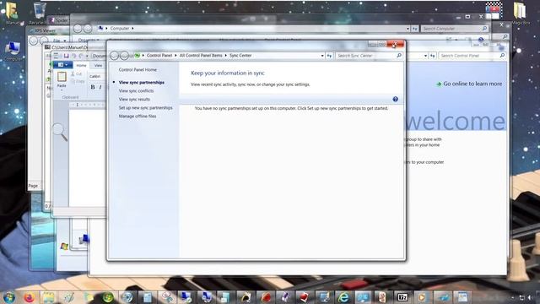Click the Back arrow in the Computer window

coord(78,28)
